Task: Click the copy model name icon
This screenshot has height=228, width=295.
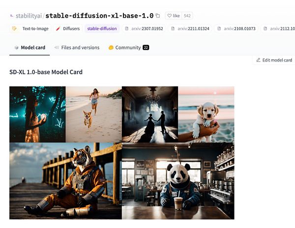Action: click(158, 16)
